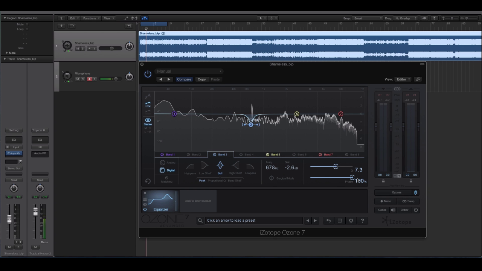Click the Bypass ear icon

click(415, 192)
